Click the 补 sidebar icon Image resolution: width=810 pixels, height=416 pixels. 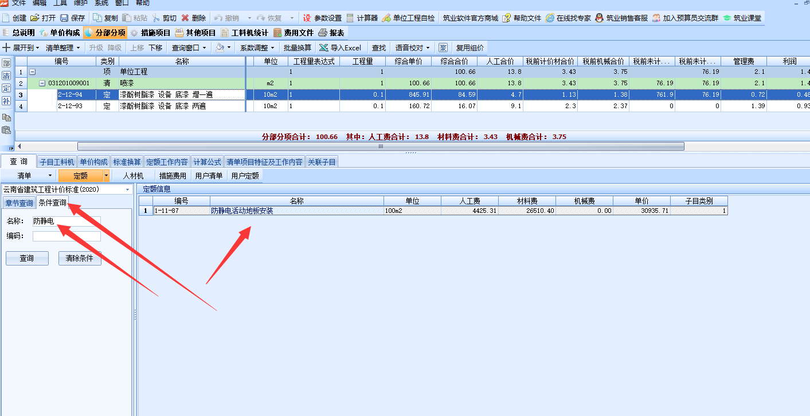click(6, 101)
